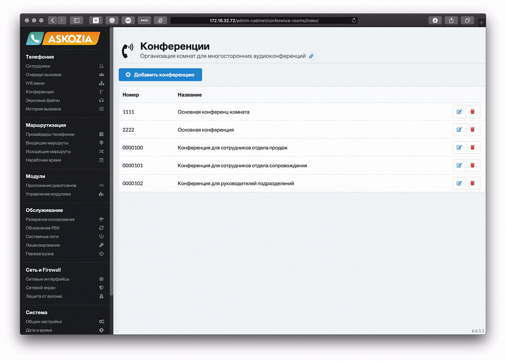
Task: Open Обновление PBX
Action: click(65, 228)
